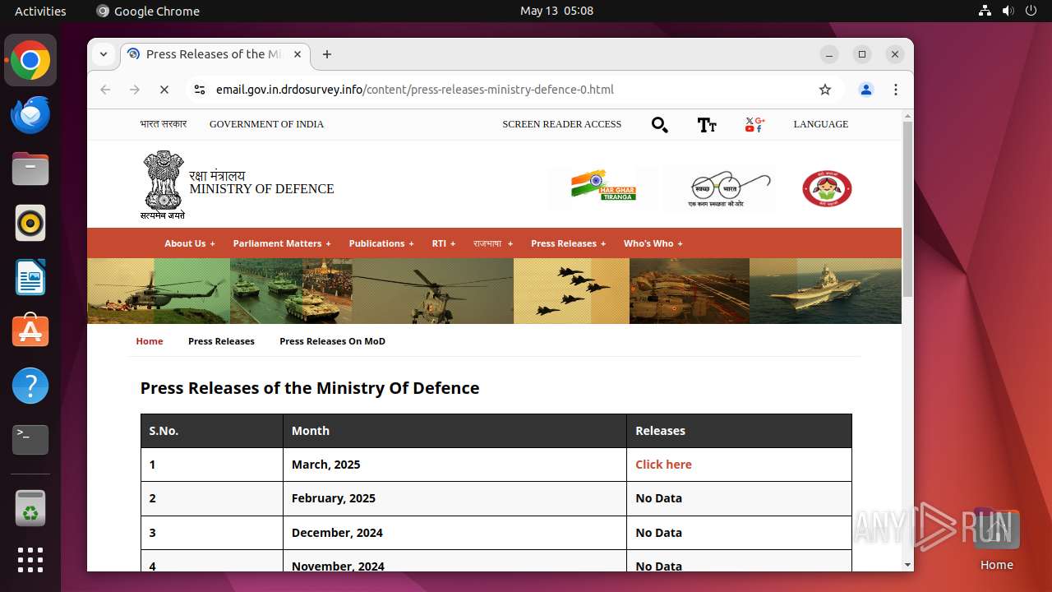Click the February, 2025 cell
The height and width of the screenshot is (592, 1052).
pos(454,498)
